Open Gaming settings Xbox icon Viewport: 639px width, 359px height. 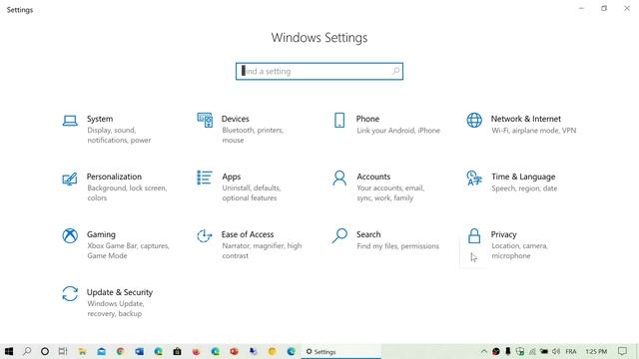70,235
